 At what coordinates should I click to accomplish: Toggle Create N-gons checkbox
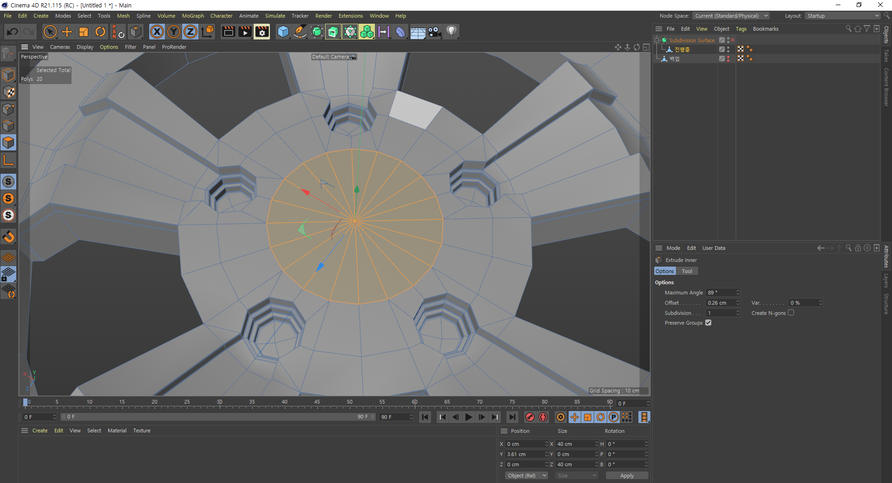click(791, 313)
